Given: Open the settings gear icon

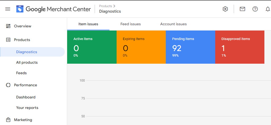Looking at the screenshot, I should [225, 9].
